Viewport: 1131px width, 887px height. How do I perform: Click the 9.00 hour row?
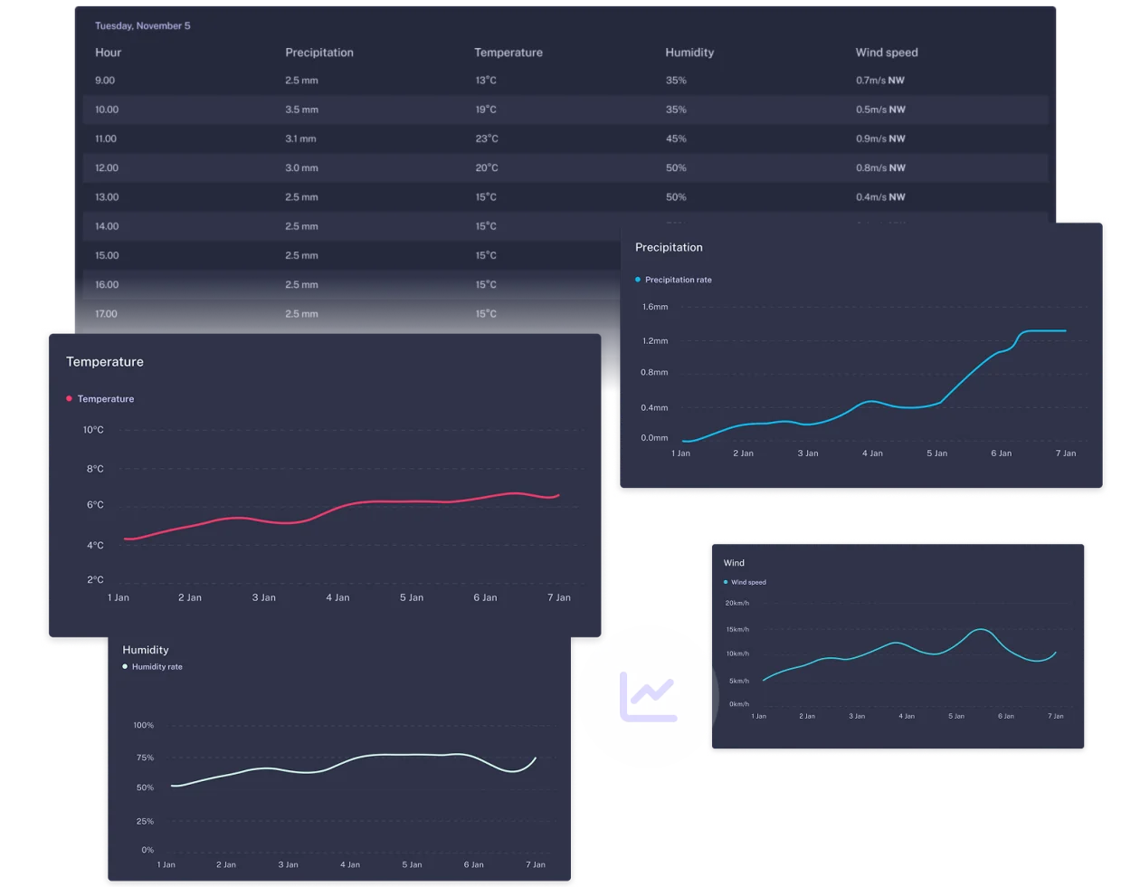(565, 81)
